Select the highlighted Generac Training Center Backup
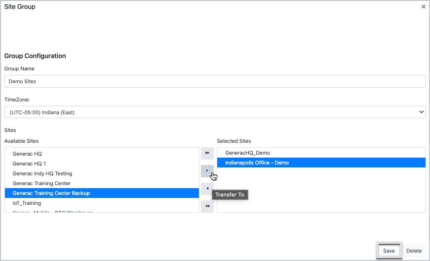The image size is (430, 261). (x=51, y=193)
